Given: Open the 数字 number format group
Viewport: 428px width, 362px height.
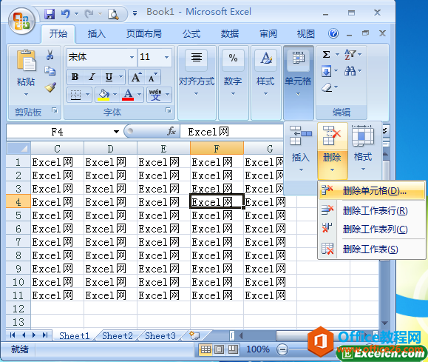Looking at the screenshot, I should [233, 82].
